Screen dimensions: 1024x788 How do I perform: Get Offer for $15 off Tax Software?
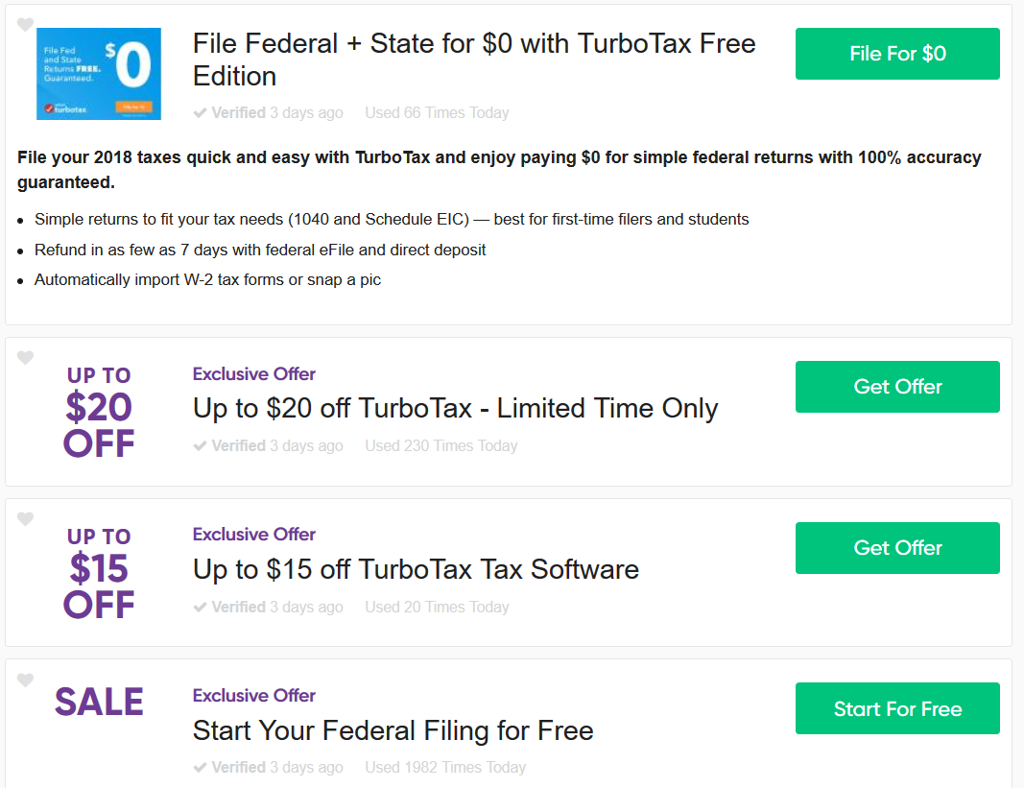click(897, 547)
